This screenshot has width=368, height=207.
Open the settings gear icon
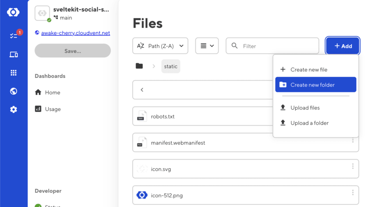tap(14, 110)
